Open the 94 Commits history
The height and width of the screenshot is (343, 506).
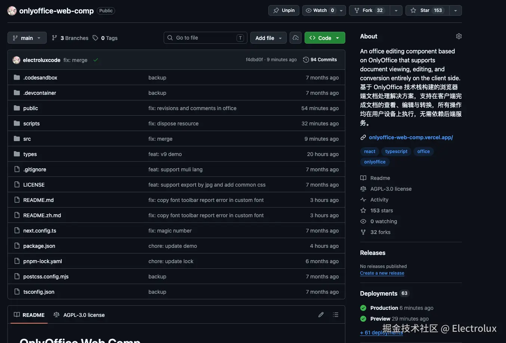(320, 60)
